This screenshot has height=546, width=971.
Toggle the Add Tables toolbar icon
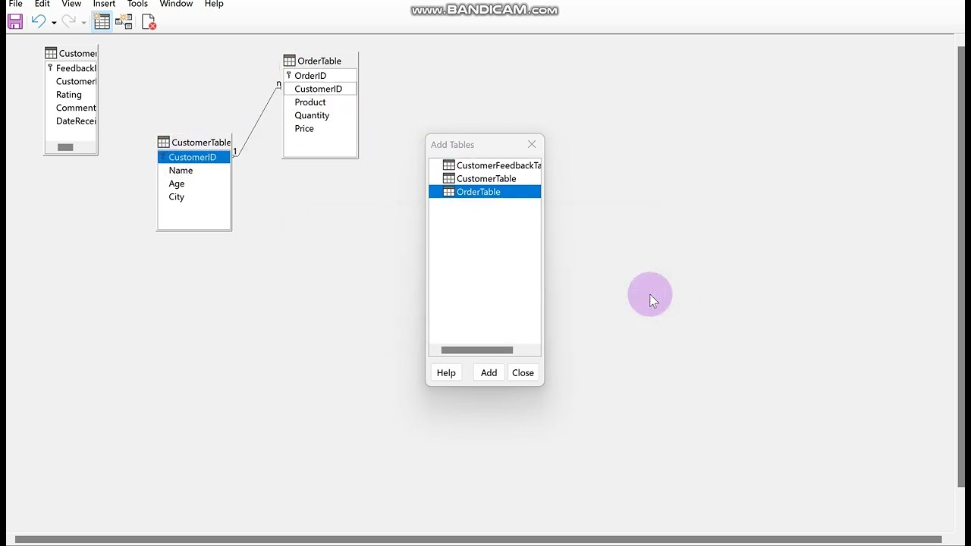pyautogui.click(x=102, y=22)
